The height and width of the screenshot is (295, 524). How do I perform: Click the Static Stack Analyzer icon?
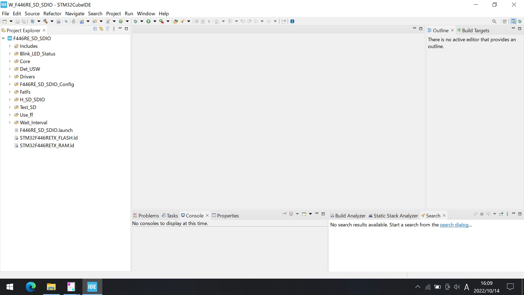[x=370, y=216]
